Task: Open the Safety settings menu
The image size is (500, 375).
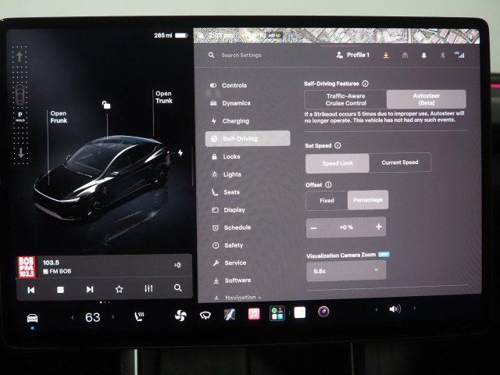Action: point(233,245)
